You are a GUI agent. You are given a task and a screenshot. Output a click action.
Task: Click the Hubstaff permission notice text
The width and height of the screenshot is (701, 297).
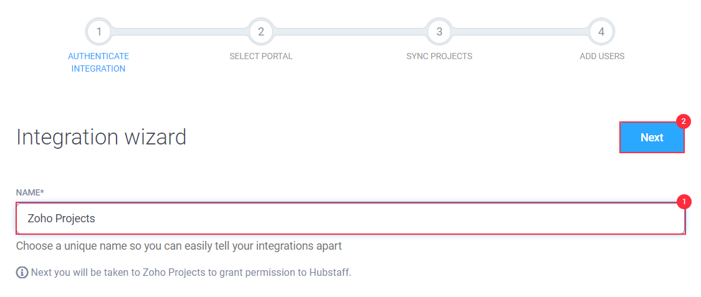191,273
